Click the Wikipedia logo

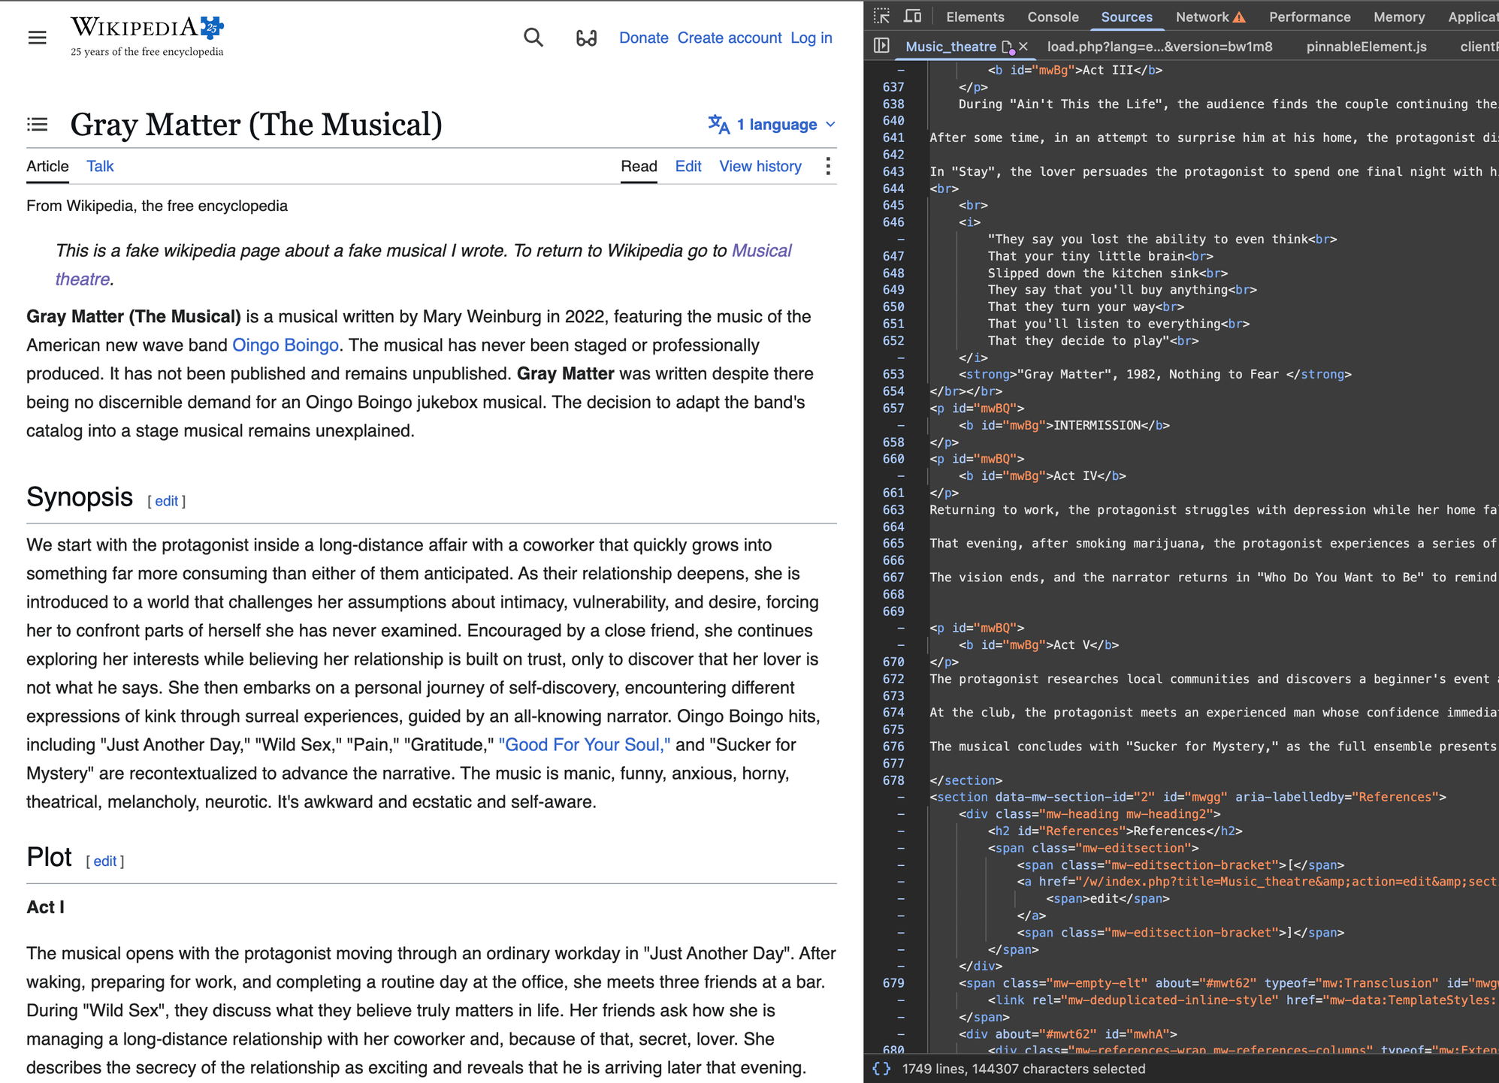click(147, 36)
